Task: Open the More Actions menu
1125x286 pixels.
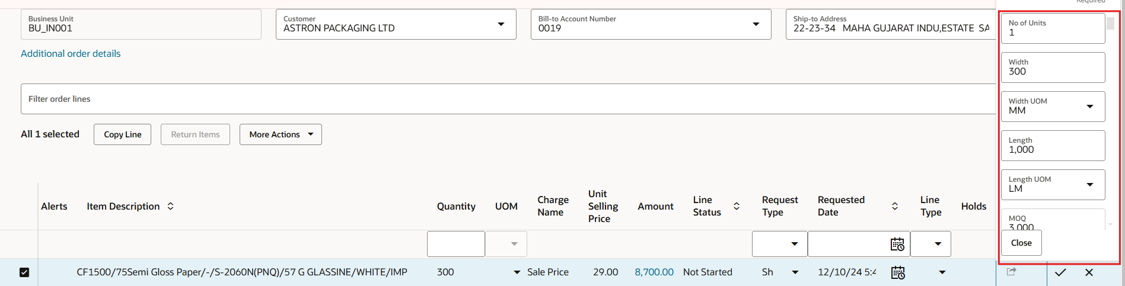Action: (281, 134)
